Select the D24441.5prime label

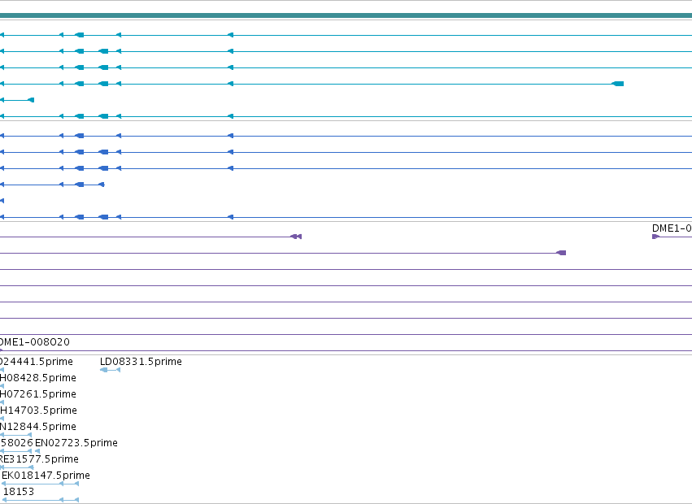(37, 362)
